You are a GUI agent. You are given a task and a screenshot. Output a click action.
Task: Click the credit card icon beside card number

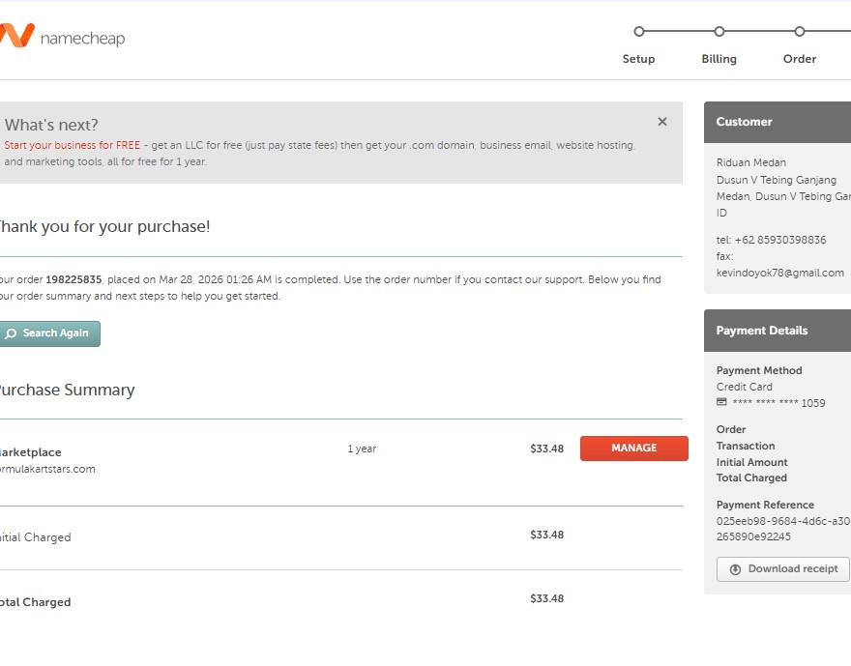721,402
